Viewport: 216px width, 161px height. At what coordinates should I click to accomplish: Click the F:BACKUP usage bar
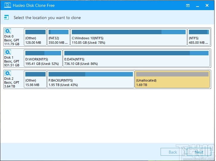91,74
